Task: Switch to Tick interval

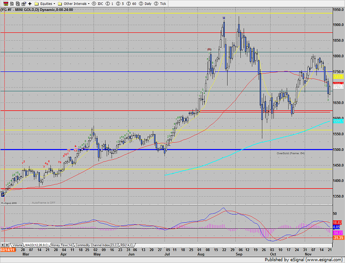Action: tap(160, 4)
